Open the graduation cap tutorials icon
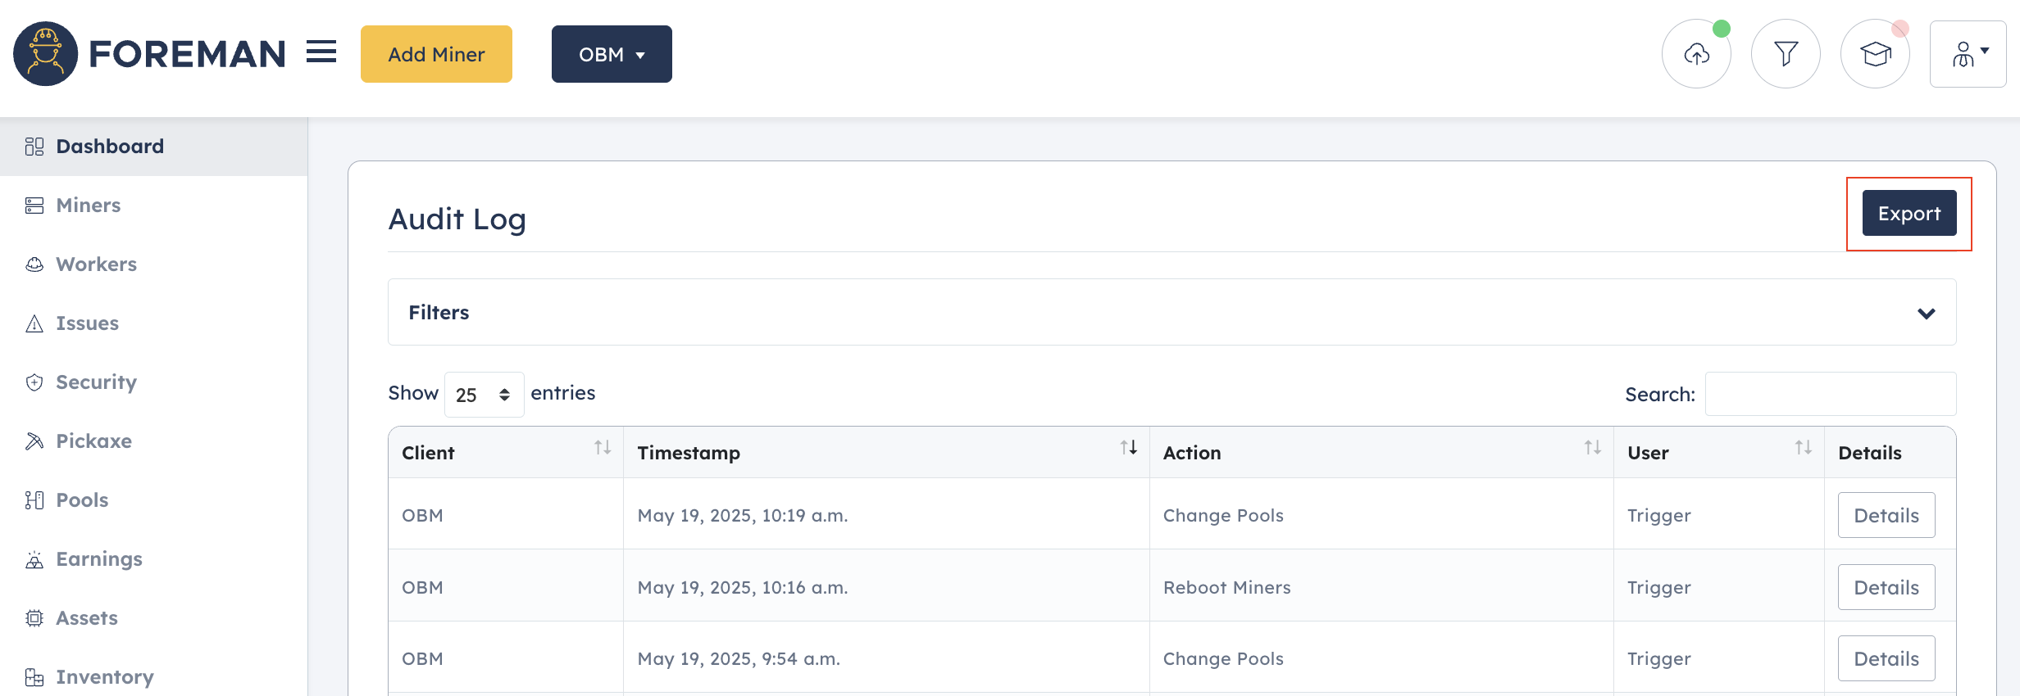The height and width of the screenshot is (696, 2020). 1875,54
